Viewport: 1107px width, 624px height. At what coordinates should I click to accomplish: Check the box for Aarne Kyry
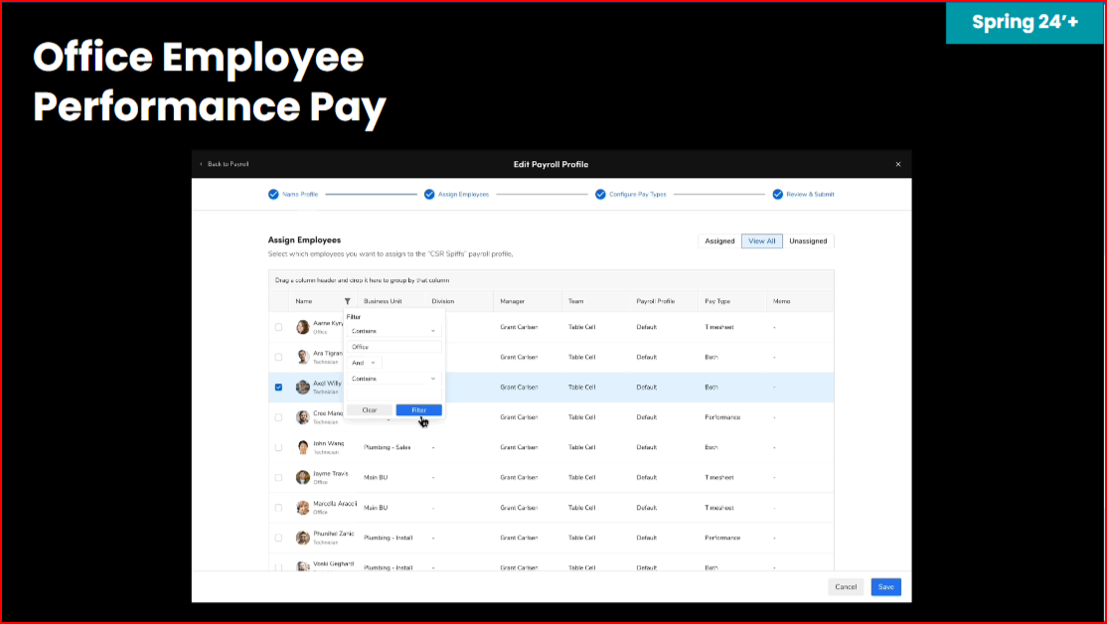point(278,327)
